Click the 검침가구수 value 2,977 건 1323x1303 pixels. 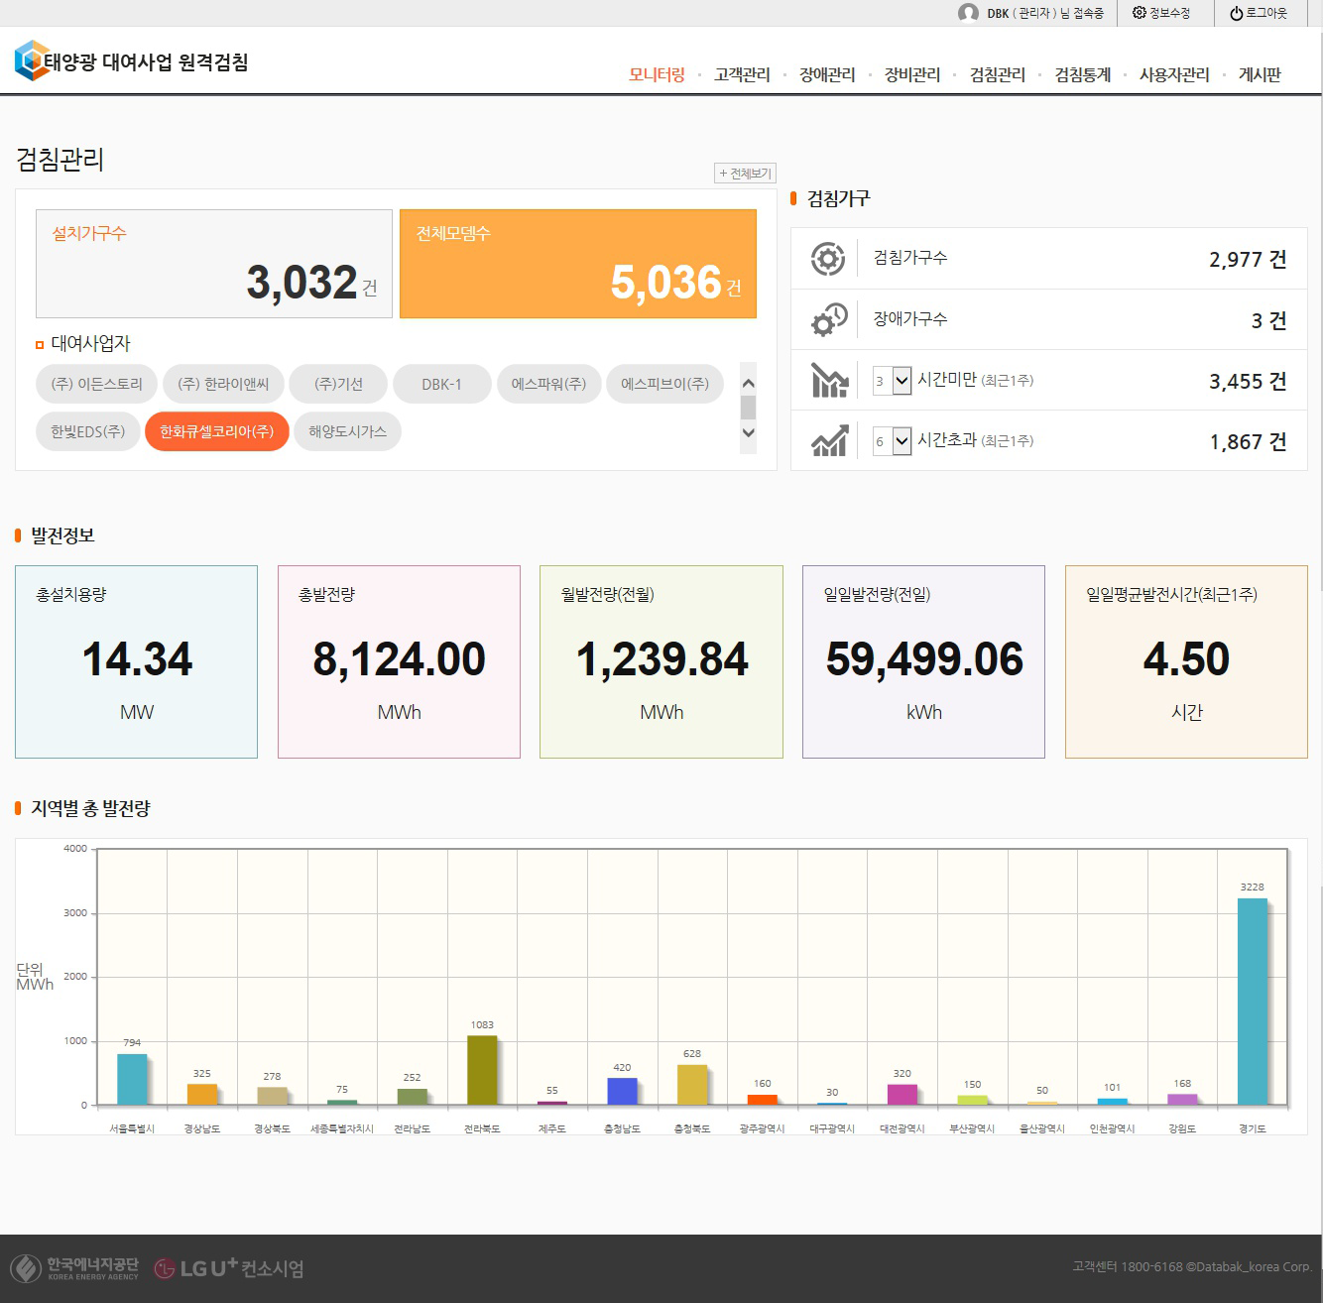point(1248,260)
